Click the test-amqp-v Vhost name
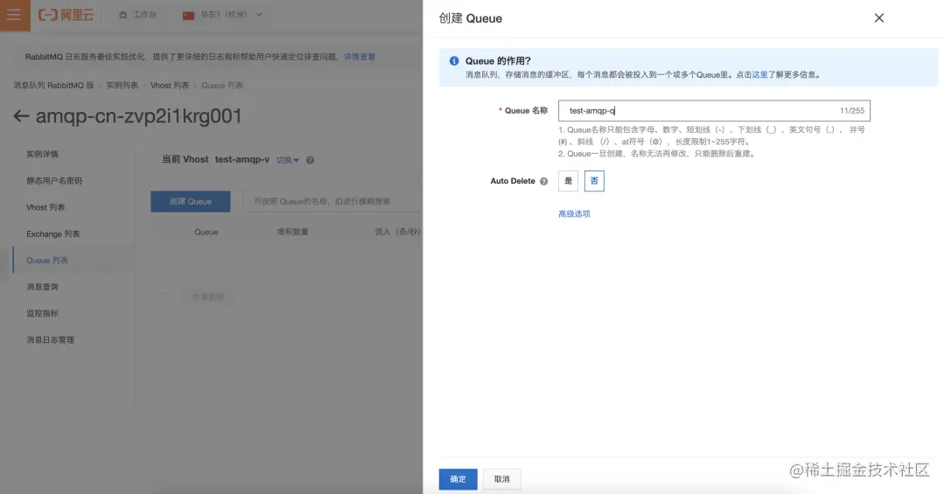945x494 pixels. coord(242,160)
